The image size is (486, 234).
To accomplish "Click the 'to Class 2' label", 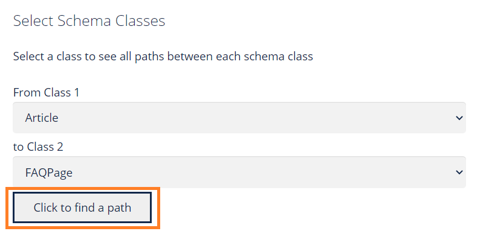I will [x=38, y=147].
